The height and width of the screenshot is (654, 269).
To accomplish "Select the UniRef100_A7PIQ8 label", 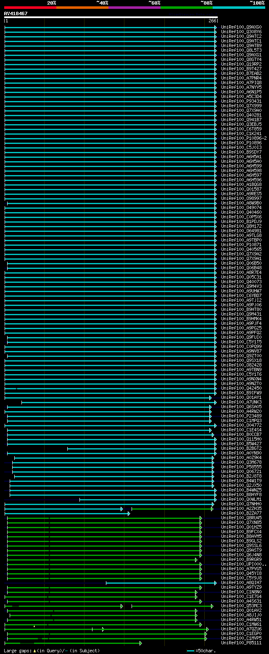I will (x=241, y=82).
